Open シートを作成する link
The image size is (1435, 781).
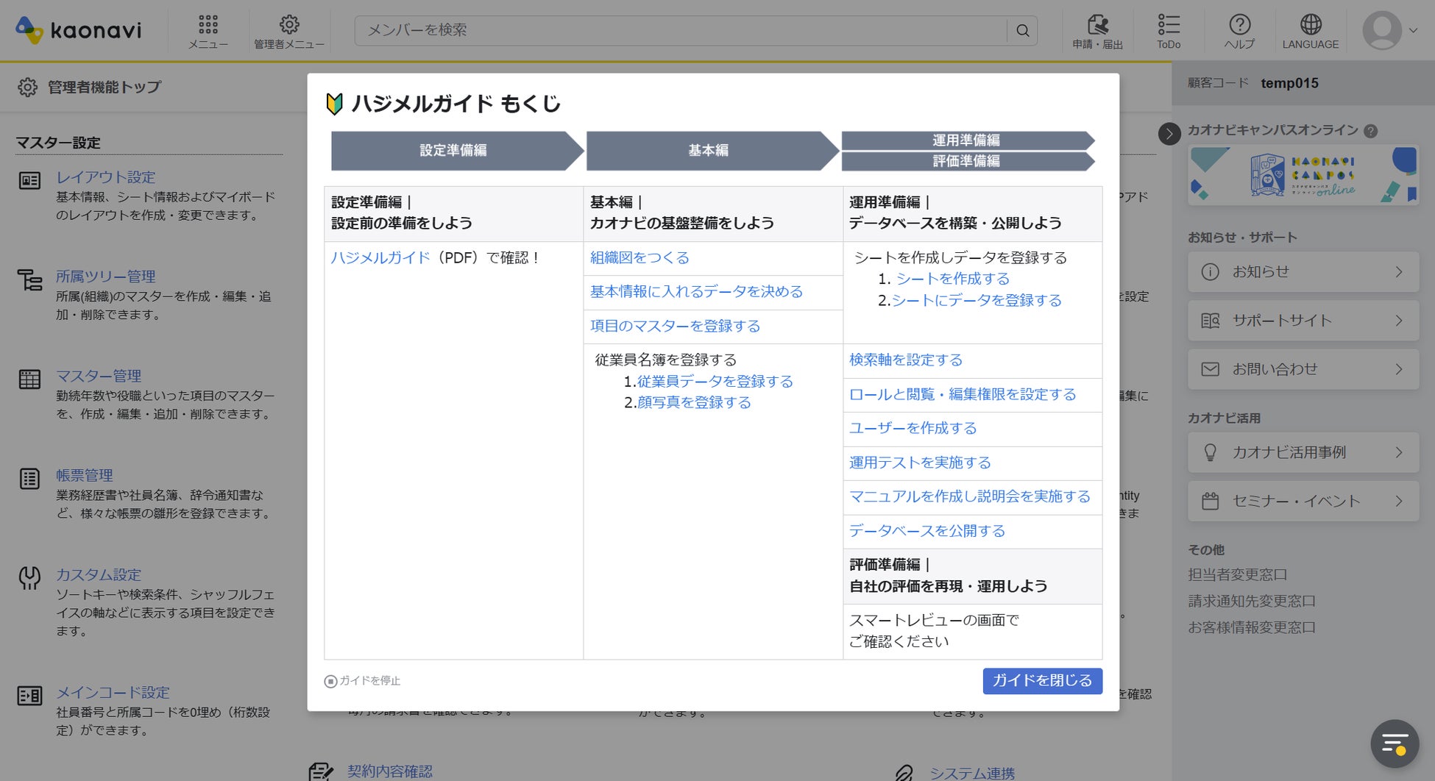(953, 279)
